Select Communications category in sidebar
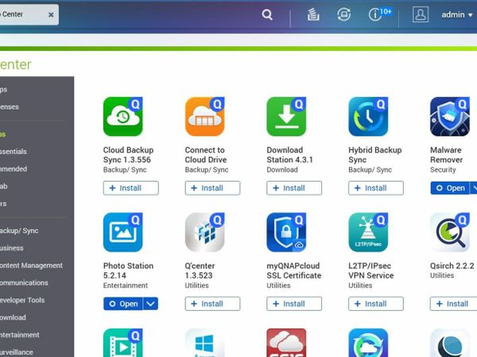477x357 pixels. pos(24,282)
